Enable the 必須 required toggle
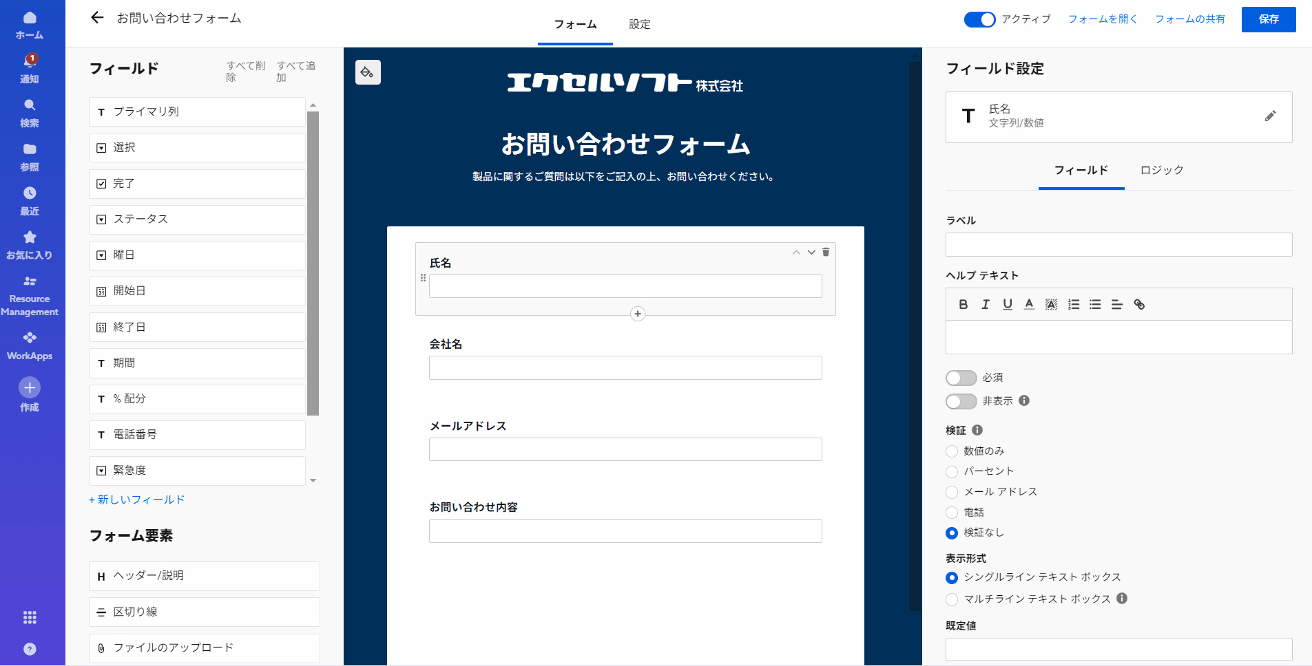The image size is (1312, 666). [961, 378]
